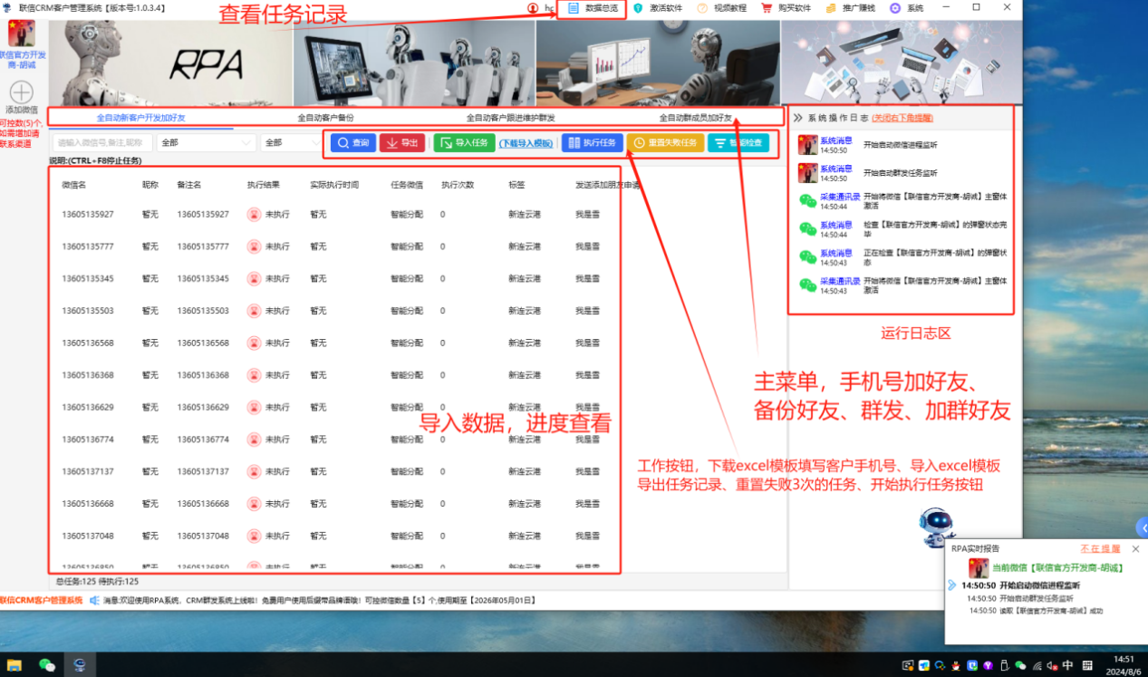Click the 总任务:125 待执行:125 status text
Screen dimensions: 1148x677
[x=97, y=581]
